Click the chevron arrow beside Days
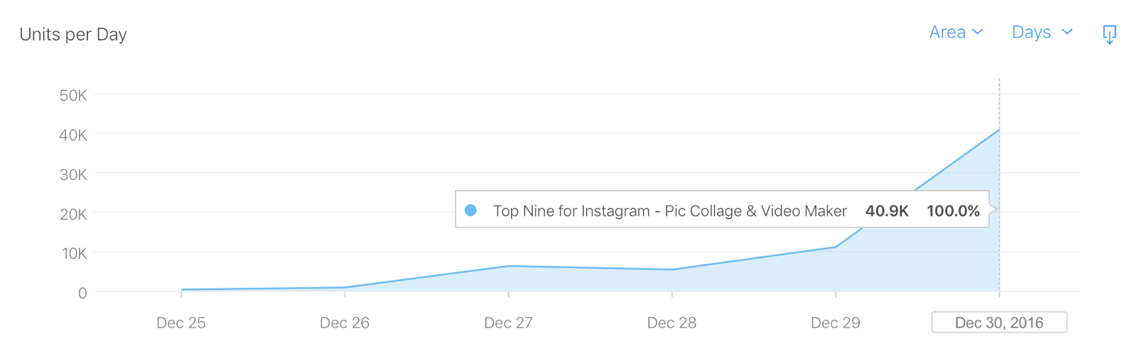This screenshot has width=1137, height=354. (1067, 32)
